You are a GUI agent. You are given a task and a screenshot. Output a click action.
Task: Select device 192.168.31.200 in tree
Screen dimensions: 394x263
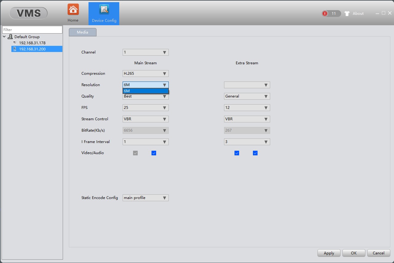click(32, 49)
